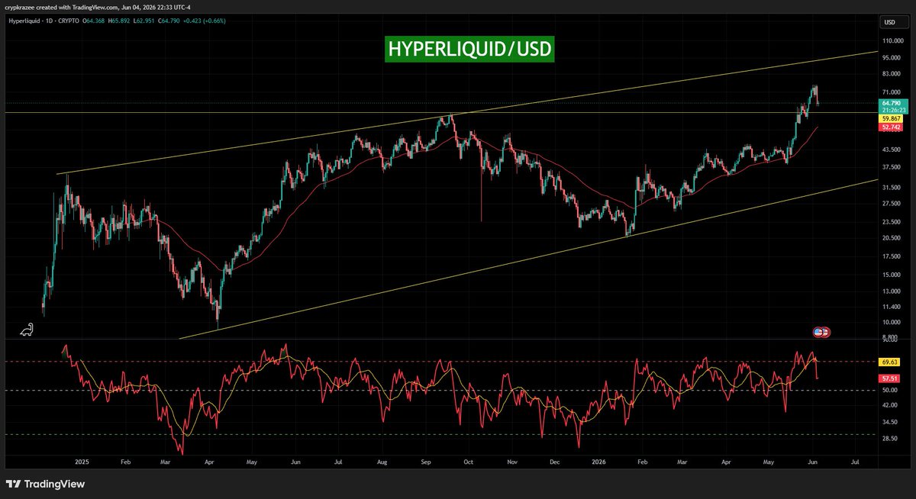
Task: Click the 23.500 price axis label
Action: pos(892,222)
